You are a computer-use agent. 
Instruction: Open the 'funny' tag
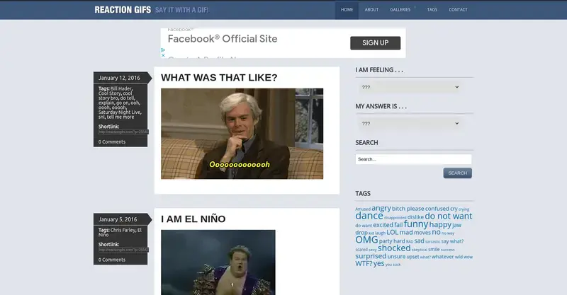[x=416, y=224]
